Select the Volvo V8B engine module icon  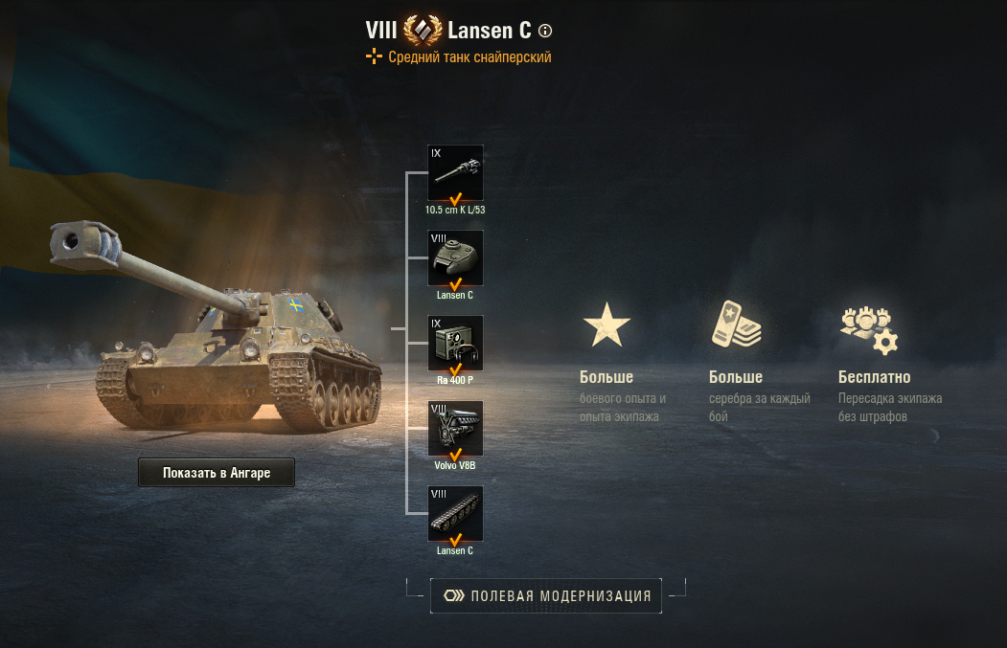455,428
